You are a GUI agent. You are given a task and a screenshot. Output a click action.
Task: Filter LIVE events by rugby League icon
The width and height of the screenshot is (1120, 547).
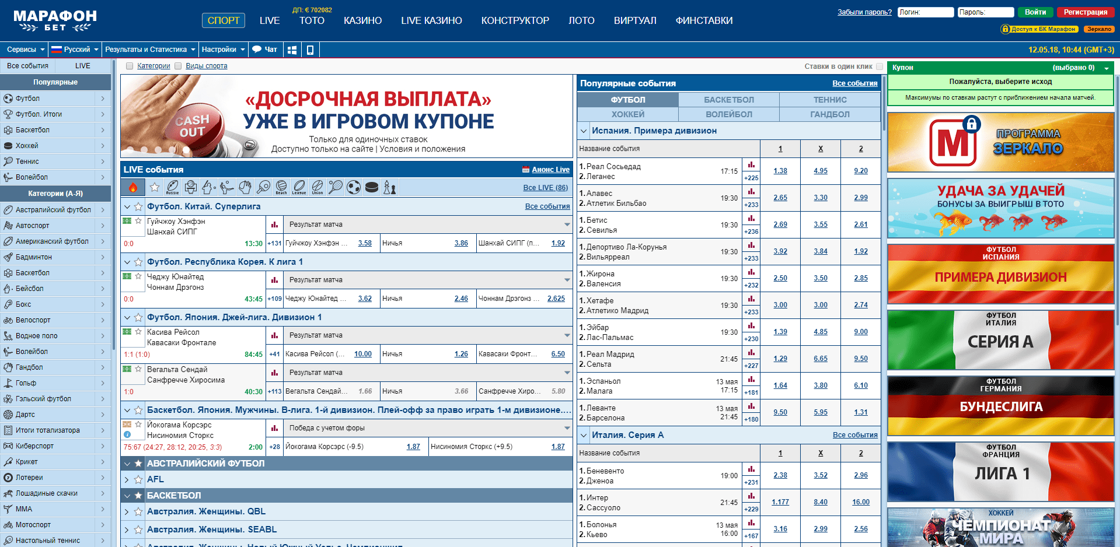(x=299, y=187)
